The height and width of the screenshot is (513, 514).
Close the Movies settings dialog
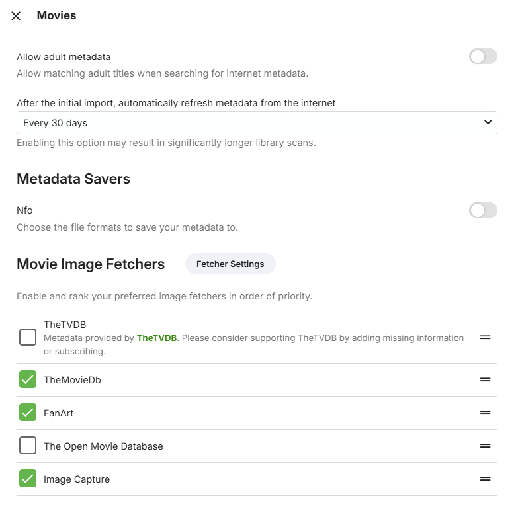point(16,16)
